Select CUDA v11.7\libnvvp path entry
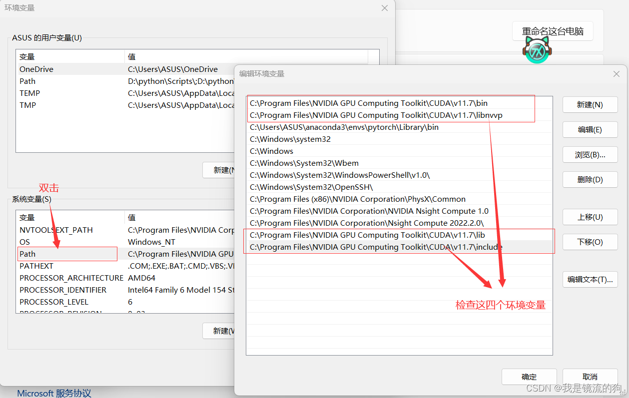Screen dimensions: 629x398 400,115
